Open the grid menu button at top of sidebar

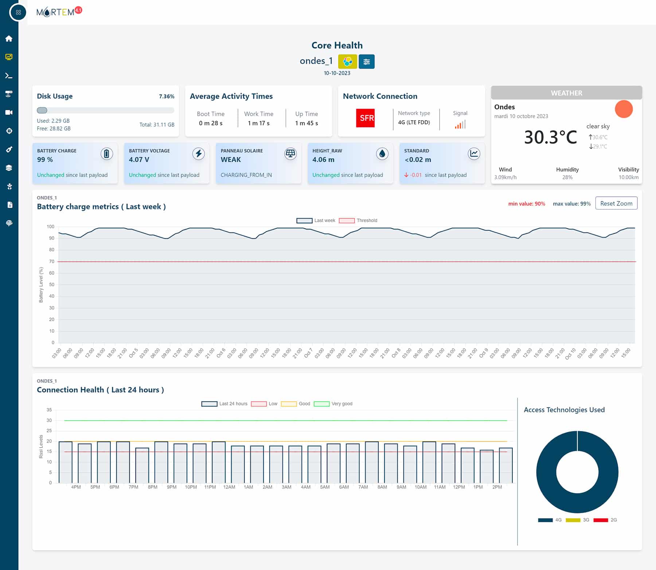pos(18,12)
